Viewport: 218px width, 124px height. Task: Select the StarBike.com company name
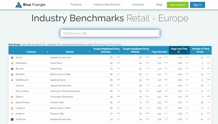pos(22,80)
